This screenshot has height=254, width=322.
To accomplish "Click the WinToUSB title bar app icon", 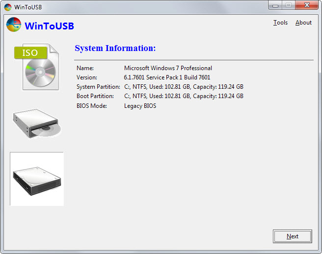I will click(8, 7).
